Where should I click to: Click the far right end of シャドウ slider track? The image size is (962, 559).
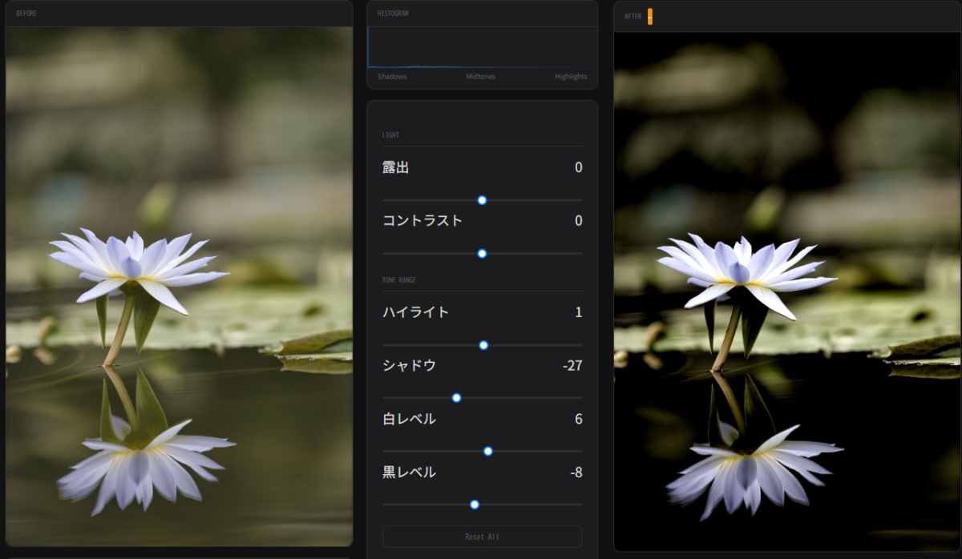[580, 398]
